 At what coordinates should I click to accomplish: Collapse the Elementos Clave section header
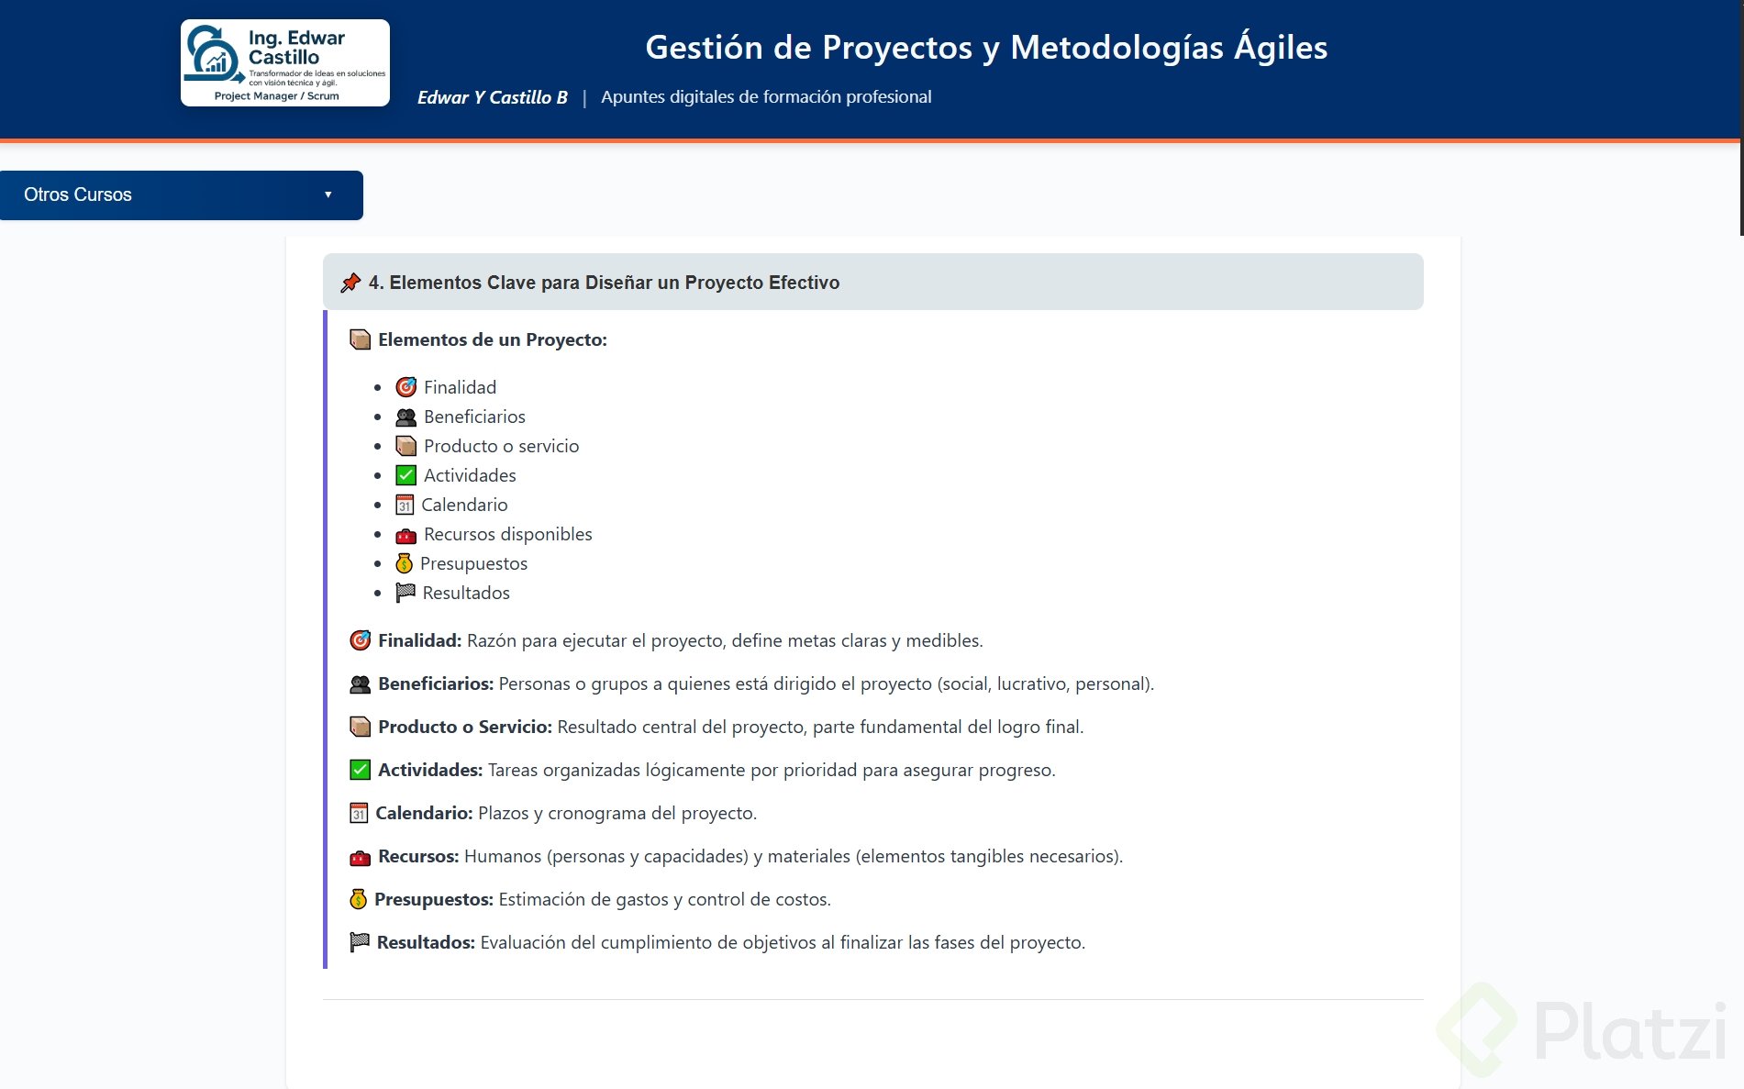(x=872, y=282)
